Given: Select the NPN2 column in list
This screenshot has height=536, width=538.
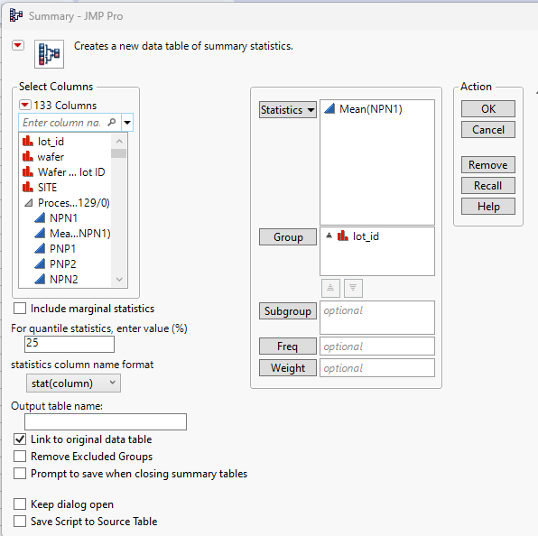Looking at the screenshot, I should click(65, 279).
